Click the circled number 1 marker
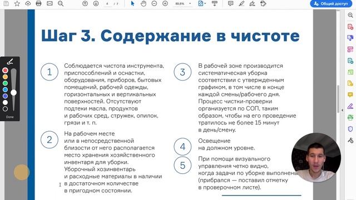The image size is (356, 200). [x=50, y=72]
